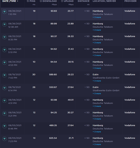Select download value 94.25
Screen dimensions: 140x148
pyautogui.click(x=54, y=112)
